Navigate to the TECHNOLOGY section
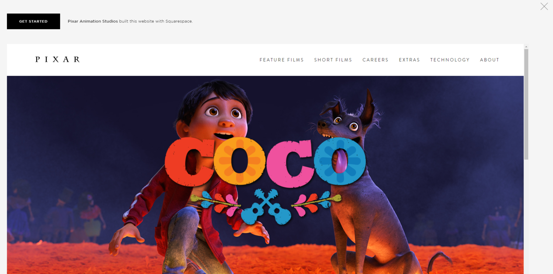 click(x=450, y=60)
